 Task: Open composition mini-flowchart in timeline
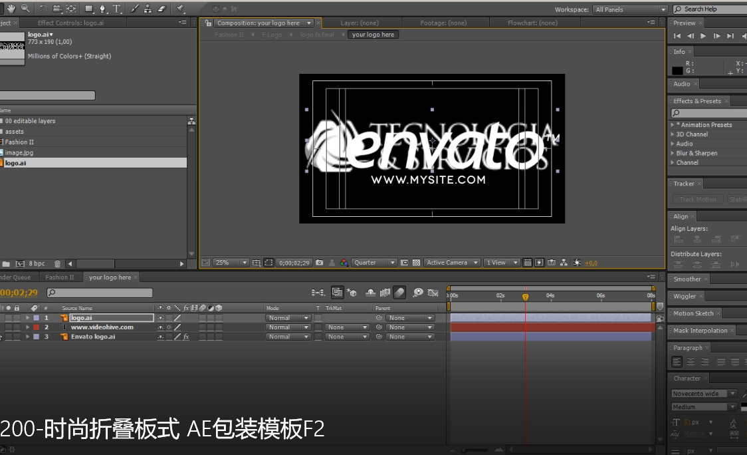pyautogui.click(x=318, y=293)
